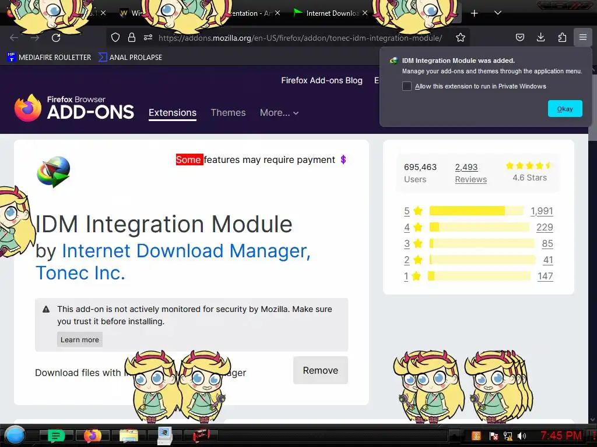Open the 85 three-star review count
The height and width of the screenshot is (447, 597).
coord(547,244)
